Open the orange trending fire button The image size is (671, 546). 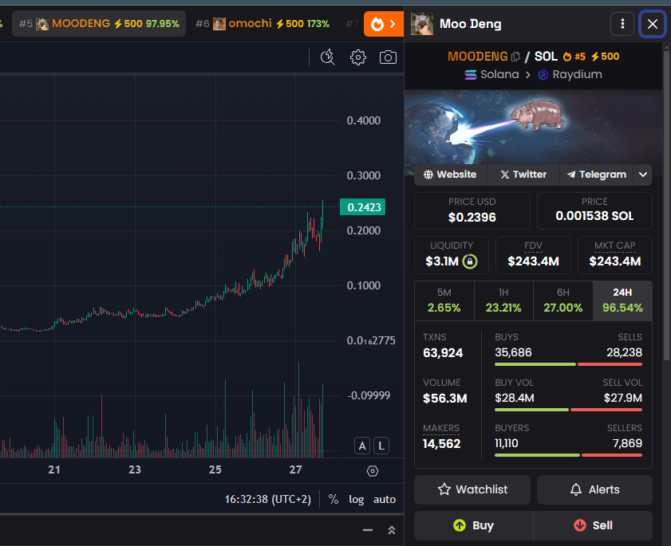click(384, 24)
